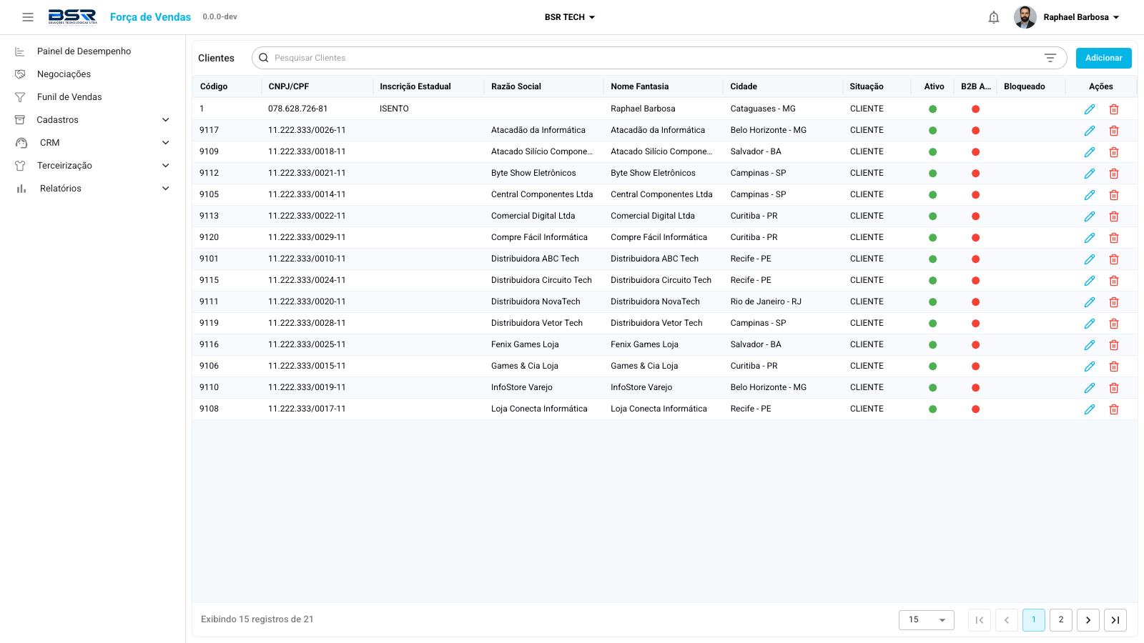This screenshot has width=1144, height=643.
Task: Jump to the last page
Action: tap(1115, 620)
